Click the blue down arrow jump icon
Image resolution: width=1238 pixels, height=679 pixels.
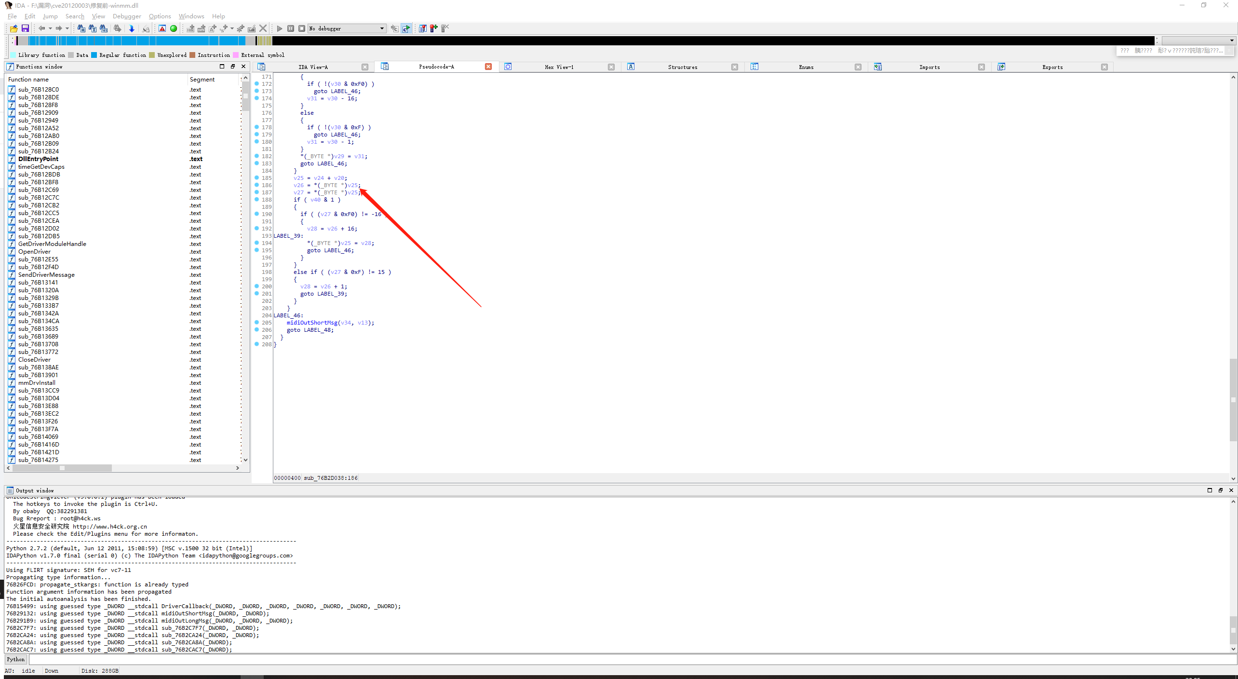[x=132, y=28]
